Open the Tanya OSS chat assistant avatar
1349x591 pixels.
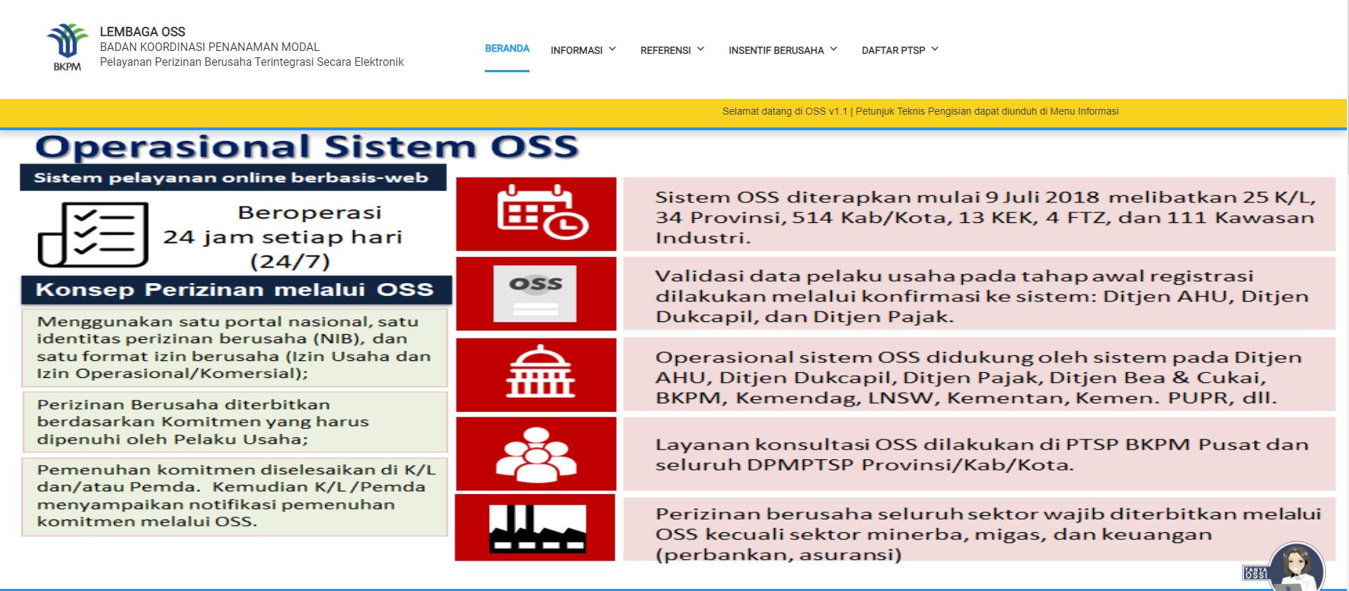tap(1294, 568)
